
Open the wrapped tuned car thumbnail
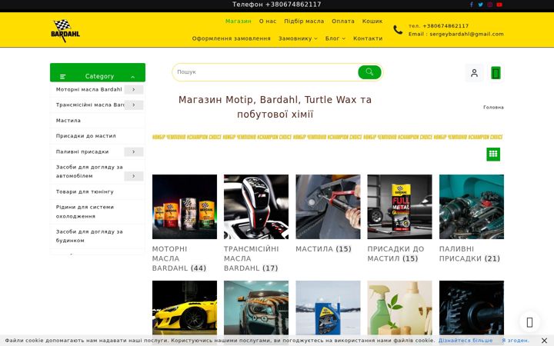click(256, 308)
